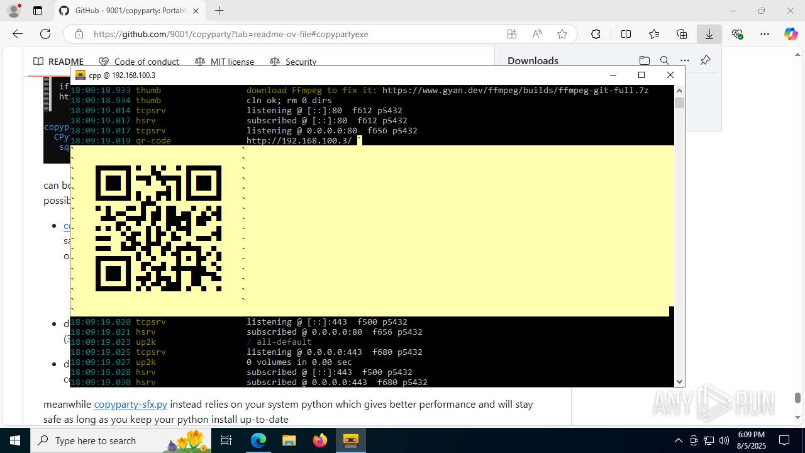Pin the Downloads panel
Screen dimensions: 805x453
(x=705, y=60)
